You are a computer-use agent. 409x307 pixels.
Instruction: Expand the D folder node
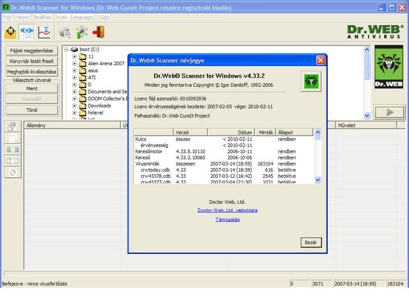pyautogui.click(x=74, y=84)
